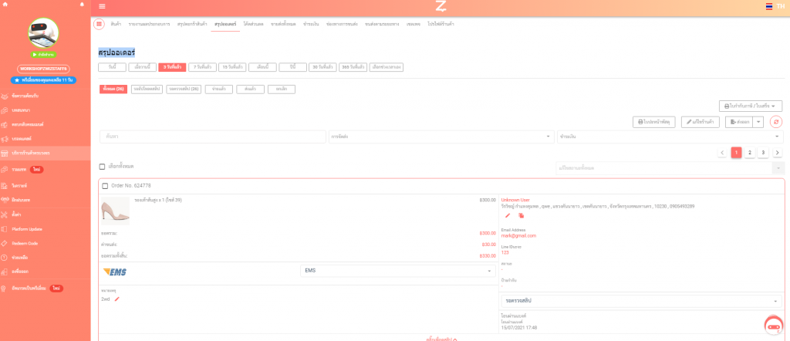Image resolution: width=790 pixels, height=341 pixels.
Task: Click the WORKSHOPZWIZSTAFF6 shop name badge
Action: tap(43, 69)
